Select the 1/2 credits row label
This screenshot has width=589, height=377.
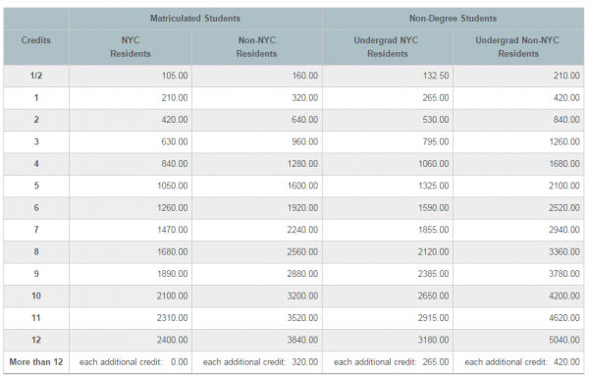pos(36,76)
